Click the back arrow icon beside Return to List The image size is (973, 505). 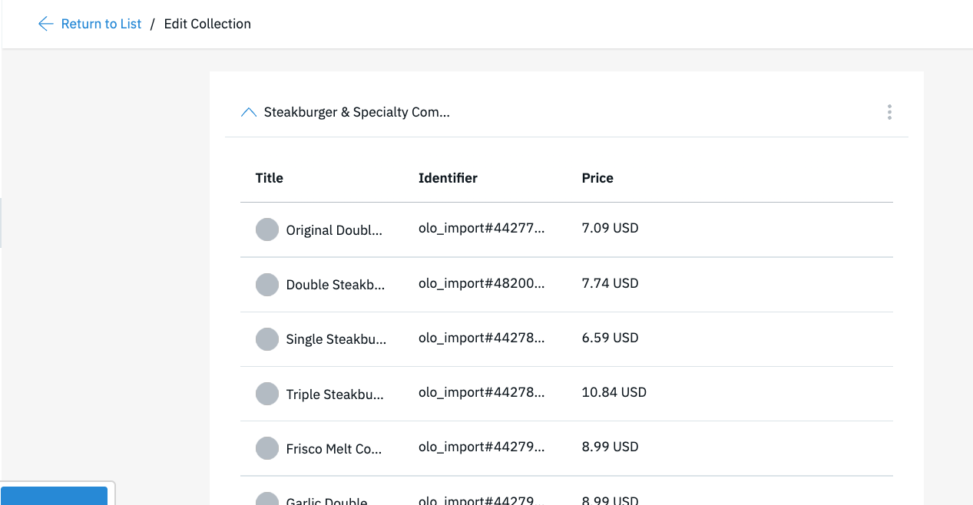click(45, 24)
